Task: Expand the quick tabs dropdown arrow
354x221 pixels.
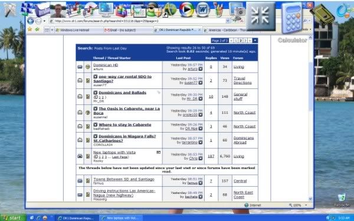Action: (x=52, y=30)
